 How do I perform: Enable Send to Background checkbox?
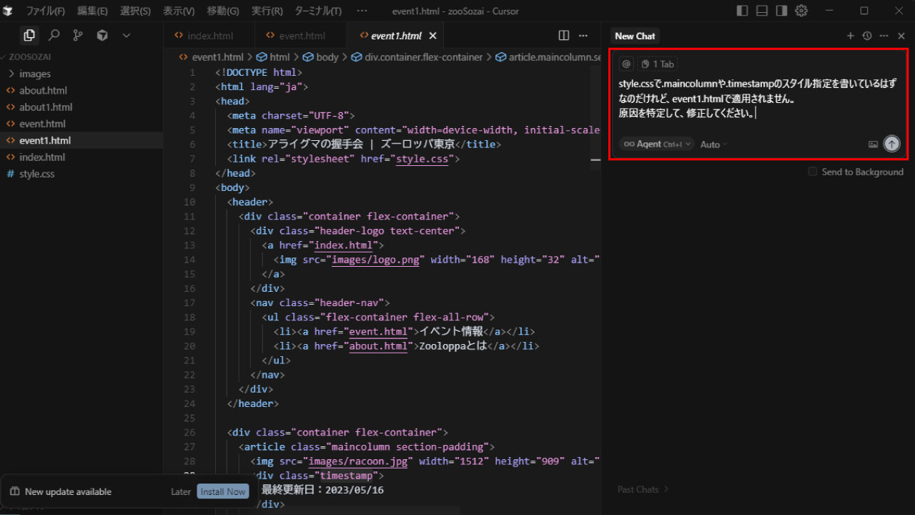pos(812,172)
